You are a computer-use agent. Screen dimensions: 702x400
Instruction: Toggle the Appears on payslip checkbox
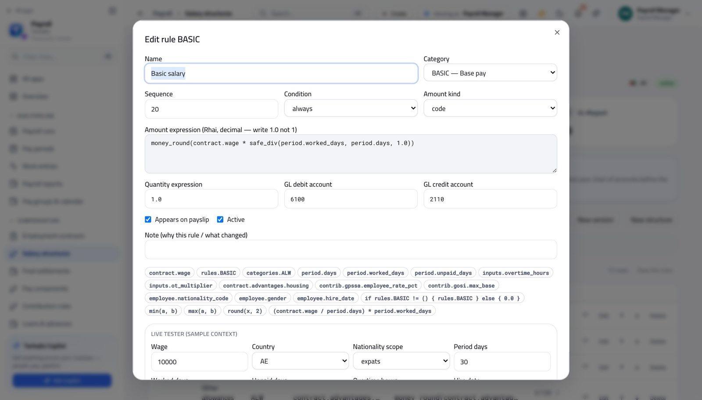click(148, 220)
